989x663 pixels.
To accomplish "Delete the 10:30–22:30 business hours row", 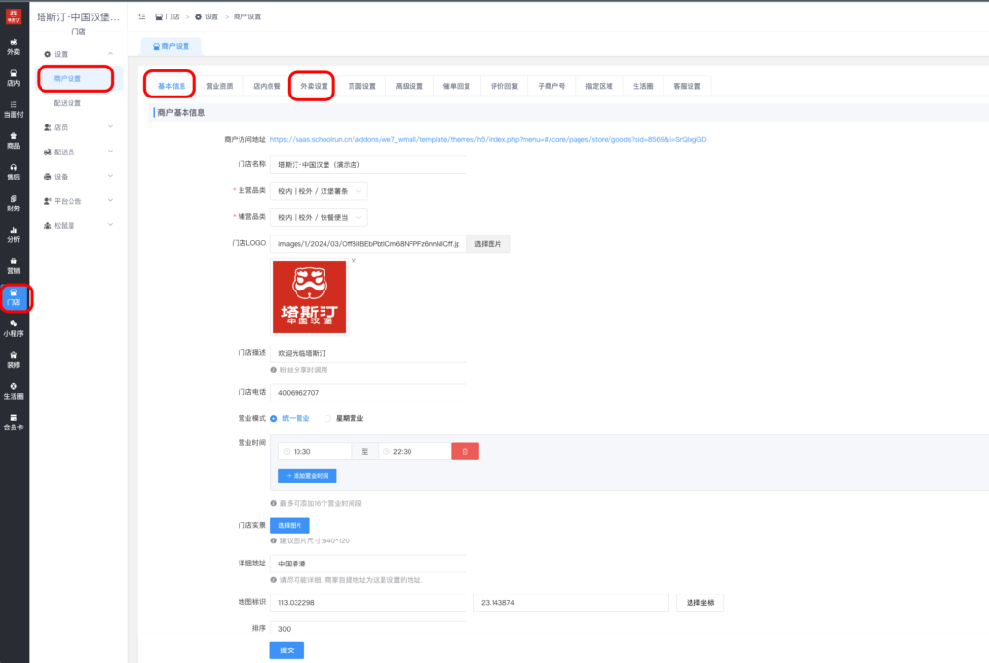I will [465, 451].
